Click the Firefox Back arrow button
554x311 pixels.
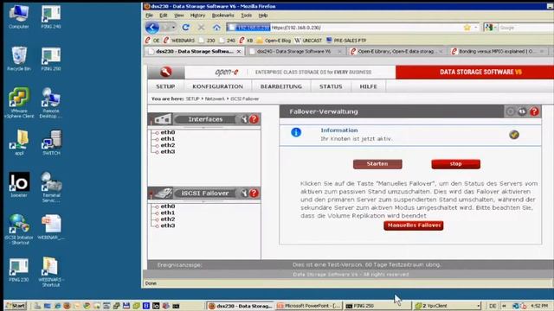[x=152, y=28]
